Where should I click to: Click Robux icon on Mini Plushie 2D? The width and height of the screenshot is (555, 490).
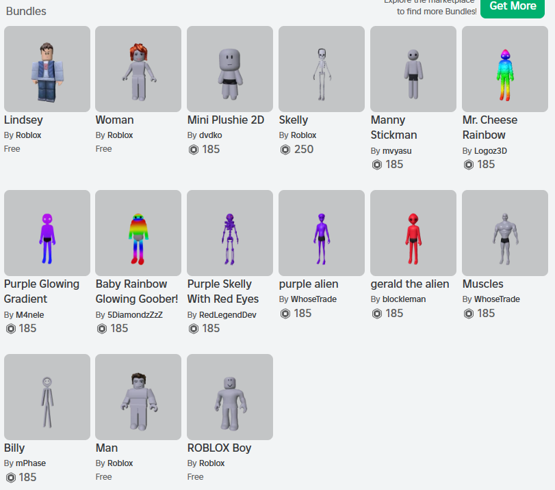coord(194,150)
